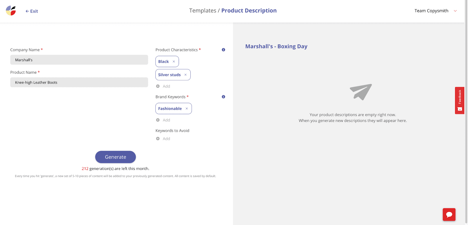Open the Team Copysmith account menu

(431, 11)
